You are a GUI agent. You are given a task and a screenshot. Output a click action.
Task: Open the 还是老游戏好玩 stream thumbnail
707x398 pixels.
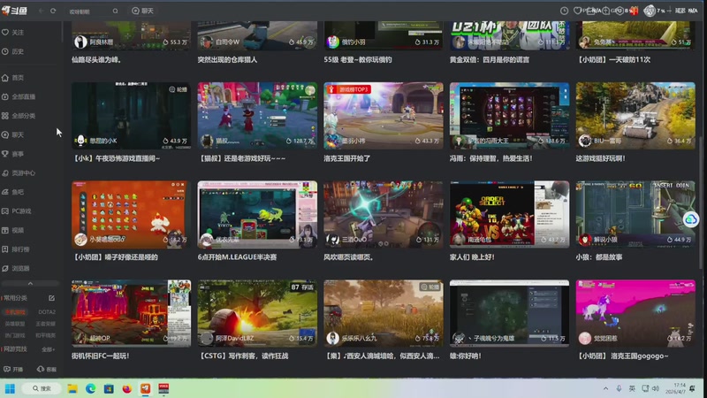pos(257,116)
